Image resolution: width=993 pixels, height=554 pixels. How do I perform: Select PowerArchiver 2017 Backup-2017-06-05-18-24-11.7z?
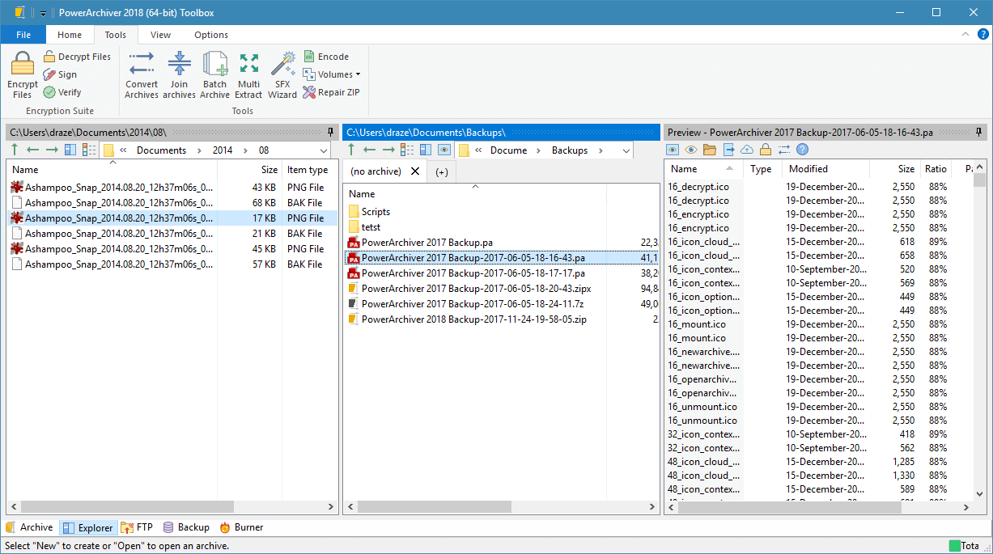(x=473, y=304)
